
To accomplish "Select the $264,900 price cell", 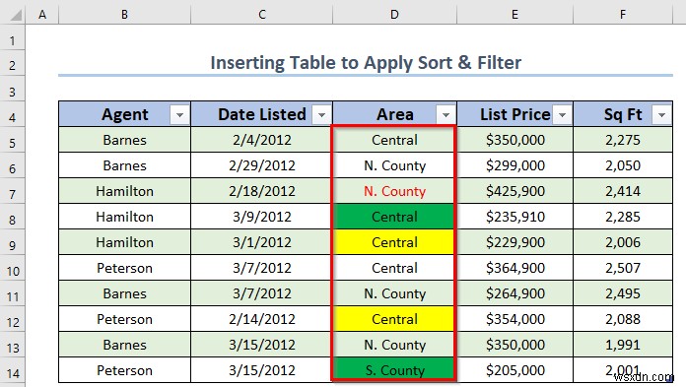I will tap(514, 293).
